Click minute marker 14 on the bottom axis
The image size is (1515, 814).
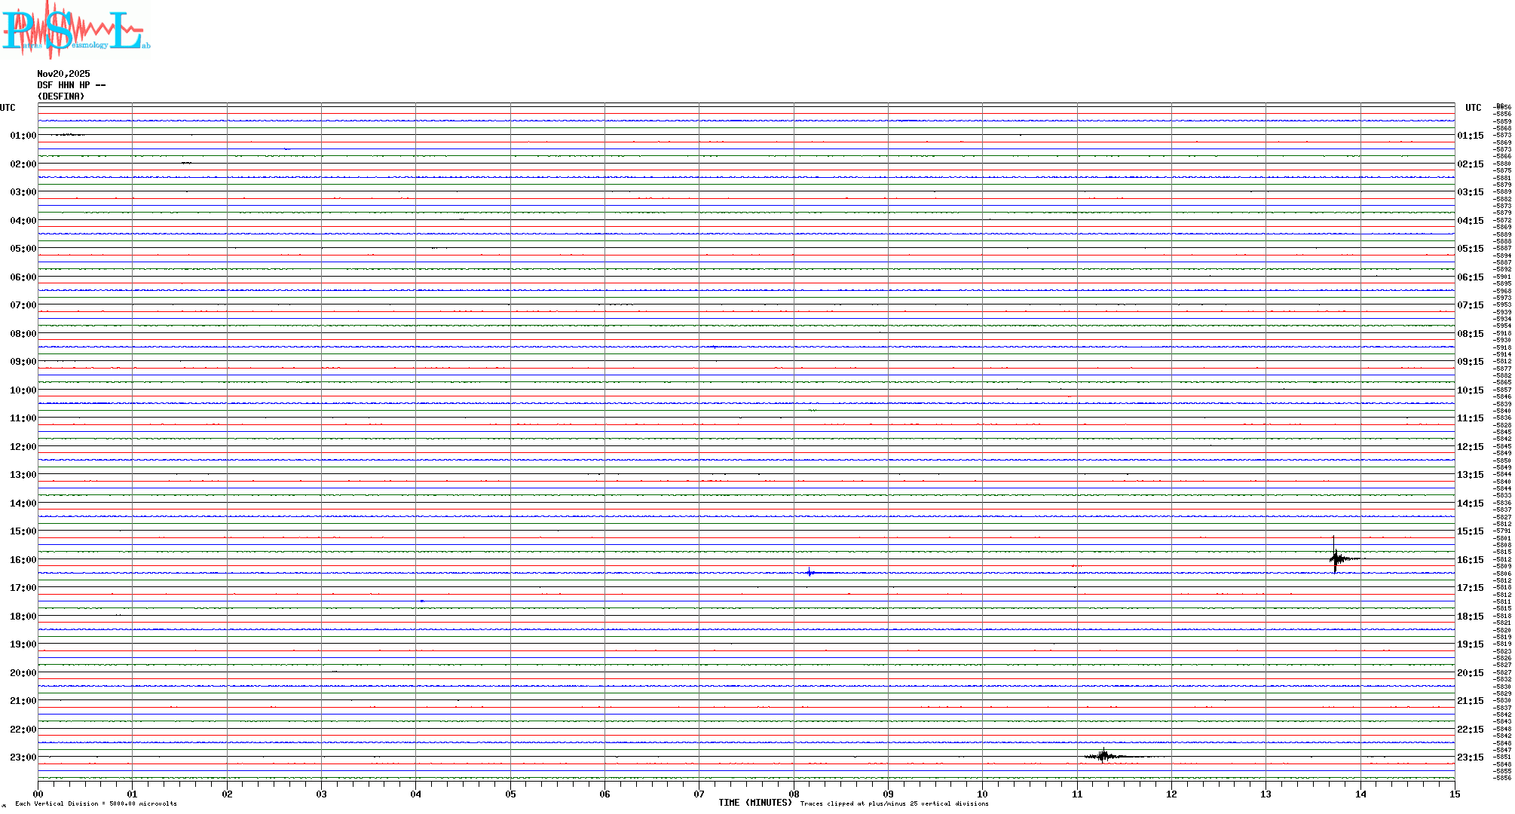point(1360,794)
